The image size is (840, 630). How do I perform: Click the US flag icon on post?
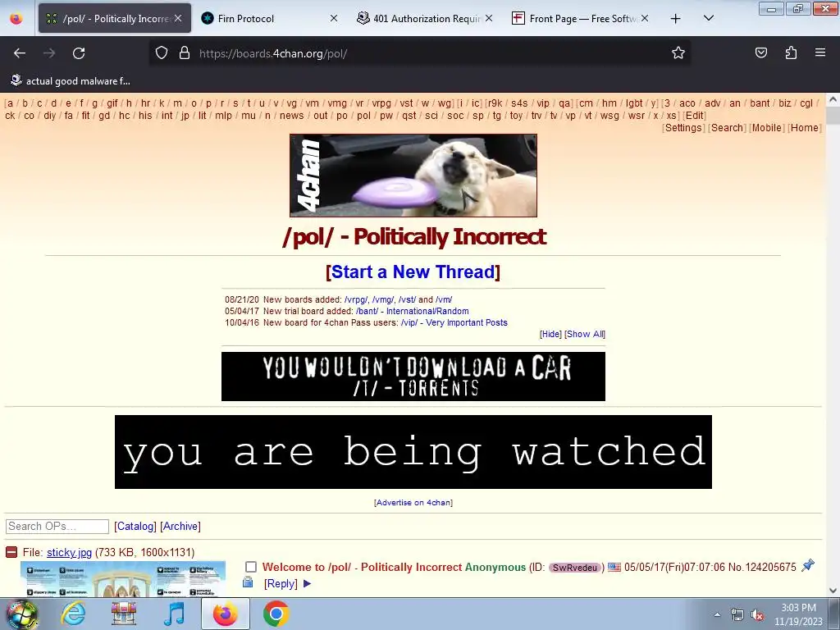(x=614, y=567)
